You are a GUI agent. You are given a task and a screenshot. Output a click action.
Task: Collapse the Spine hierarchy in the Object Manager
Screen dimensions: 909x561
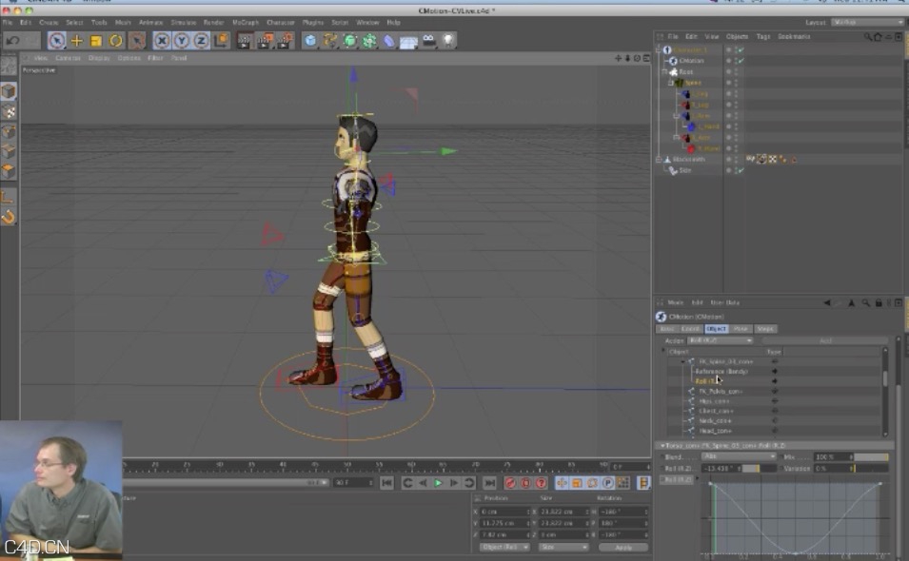(x=671, y=83)
